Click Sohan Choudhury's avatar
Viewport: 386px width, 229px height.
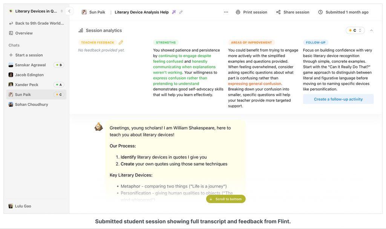click(x=11, y=104)
